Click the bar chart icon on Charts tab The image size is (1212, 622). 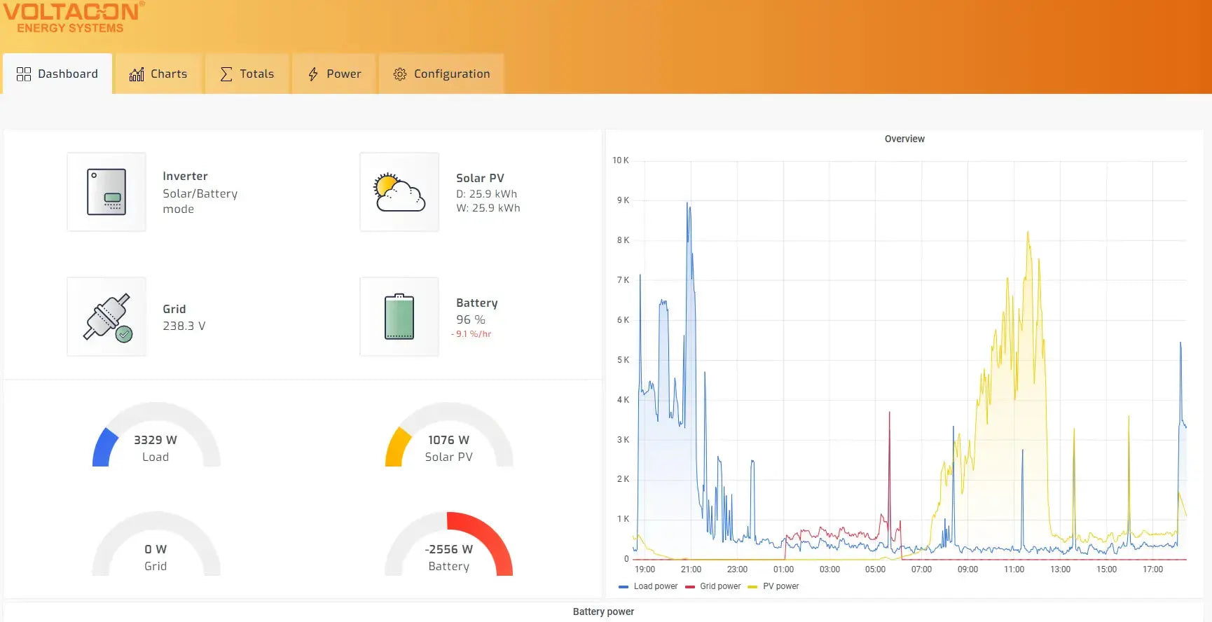pyautogui.click(x=137, y=74)
